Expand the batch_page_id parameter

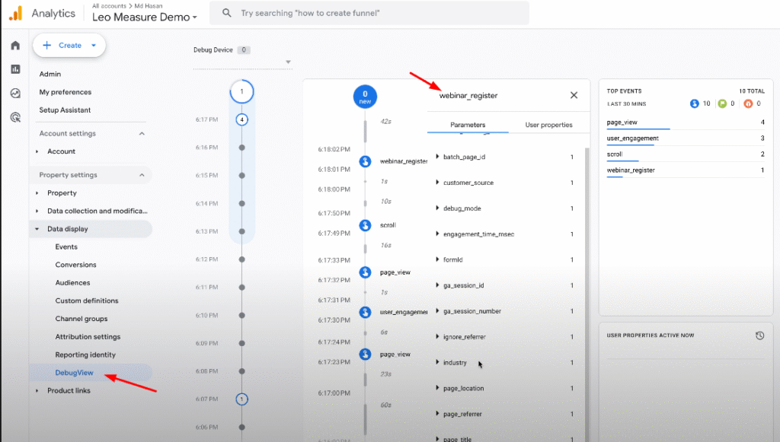tap(437, 157)
